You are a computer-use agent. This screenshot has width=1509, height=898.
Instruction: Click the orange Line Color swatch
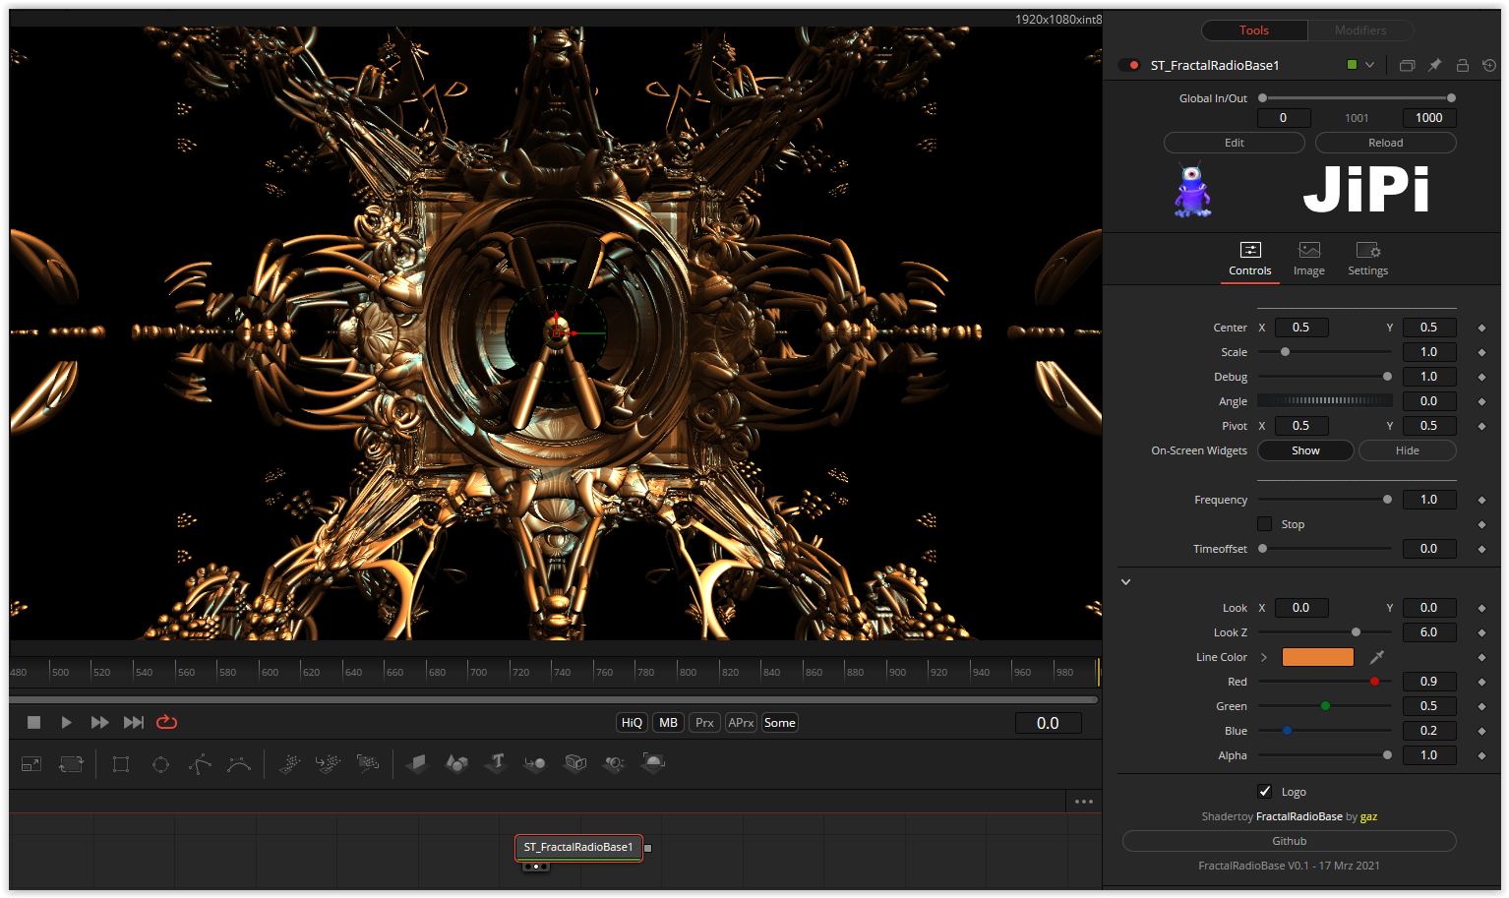(1318, 657)
